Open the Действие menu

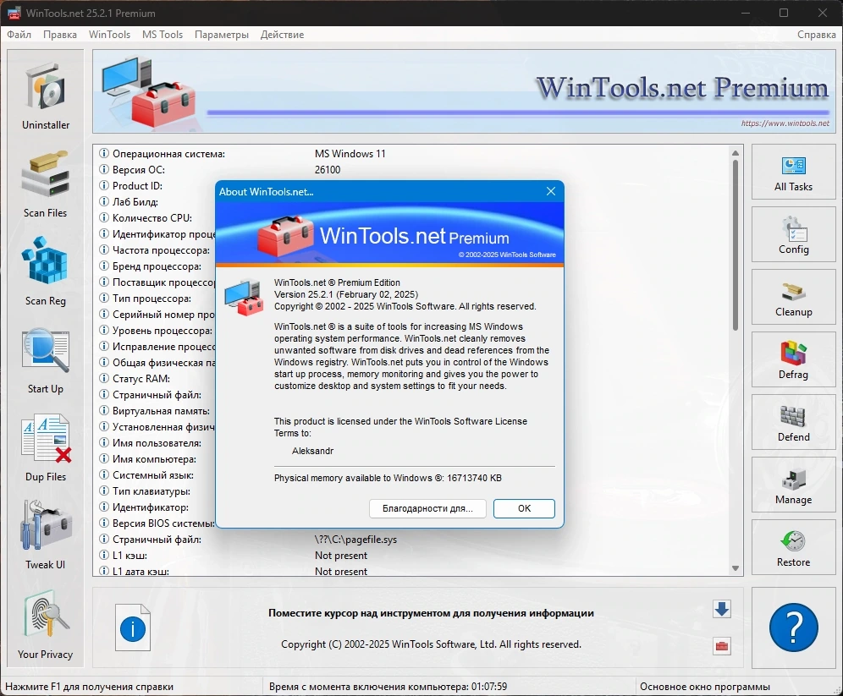pyautogui.click(x=282, y=35)
